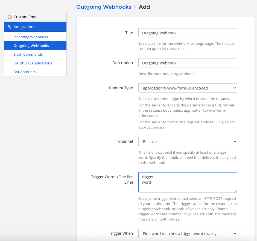Click the link icon beside Integrations
Image resolution: width=257 pixels, height=241 pixels.
[x=9, y=27]
